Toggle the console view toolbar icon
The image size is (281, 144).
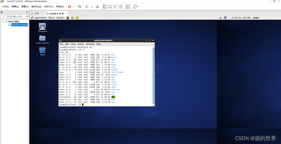(127, 7)
